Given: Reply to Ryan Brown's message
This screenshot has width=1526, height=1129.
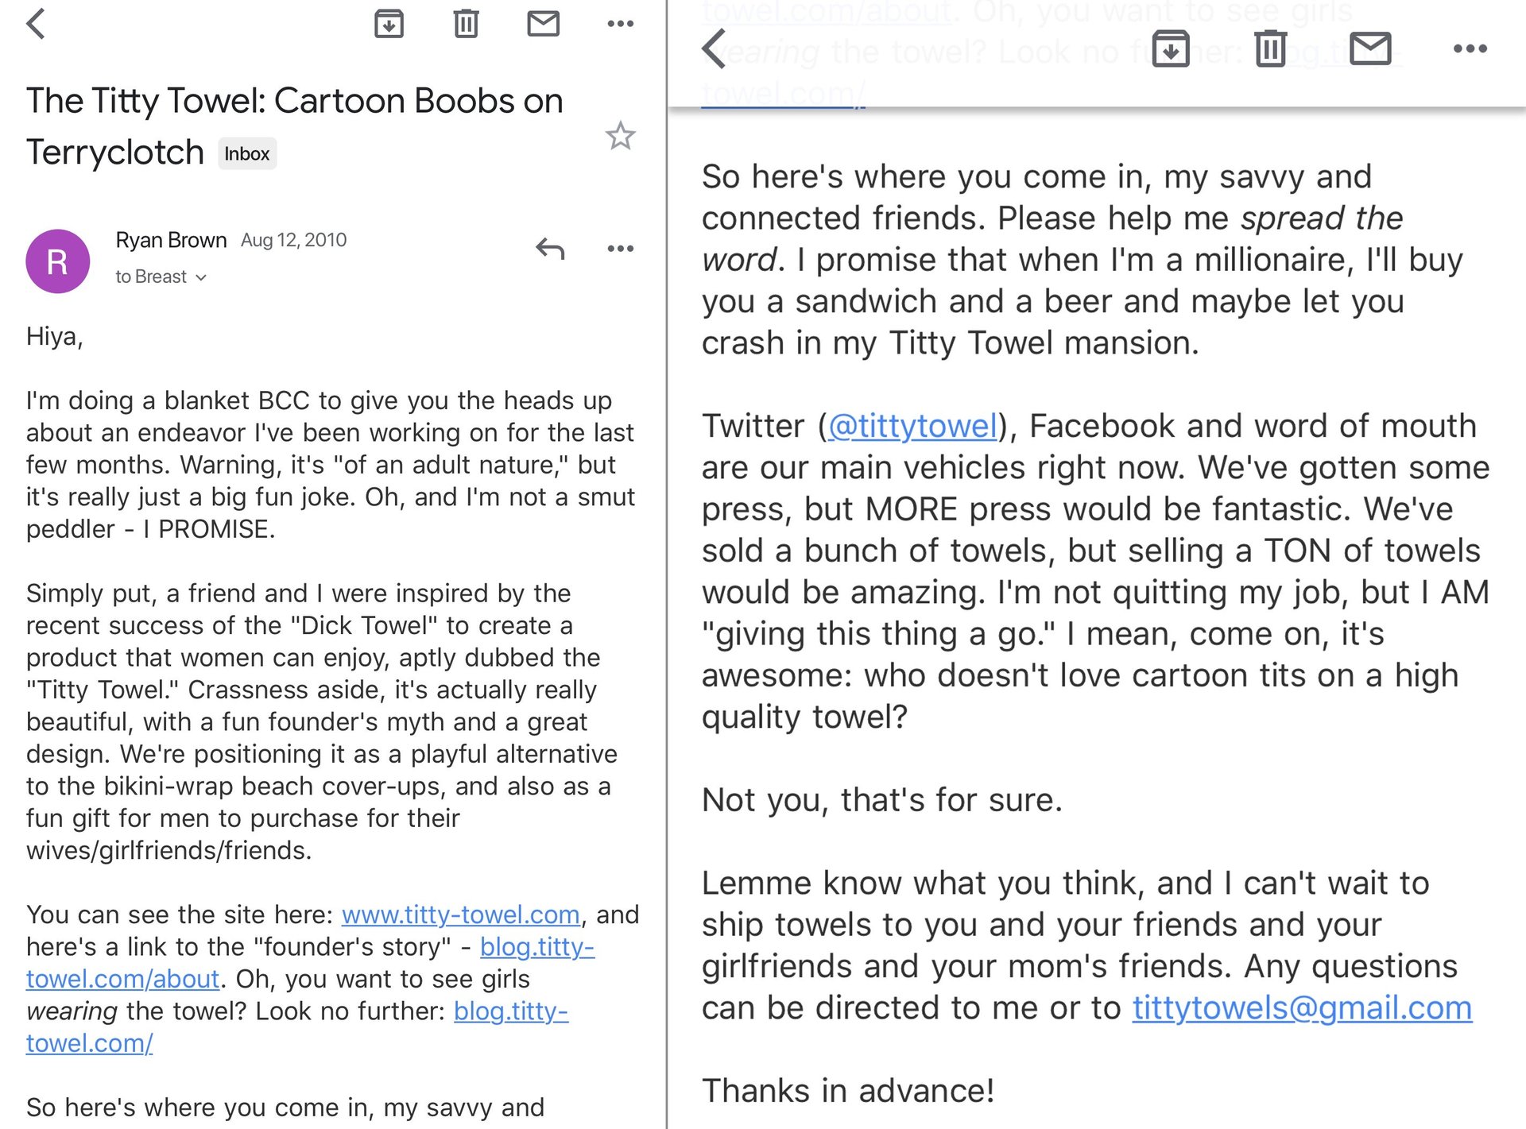Looking at the screenshot, I should coord(550,249).
